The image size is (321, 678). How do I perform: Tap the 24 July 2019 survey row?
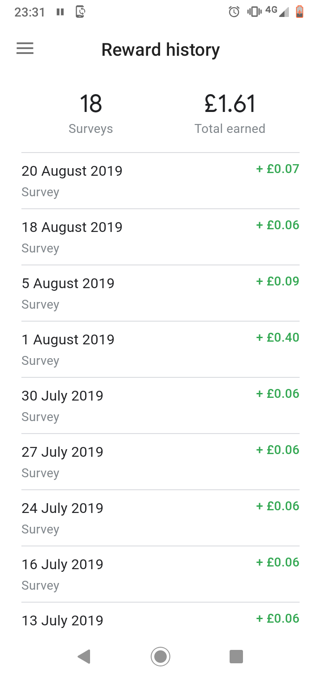(160, 518)
